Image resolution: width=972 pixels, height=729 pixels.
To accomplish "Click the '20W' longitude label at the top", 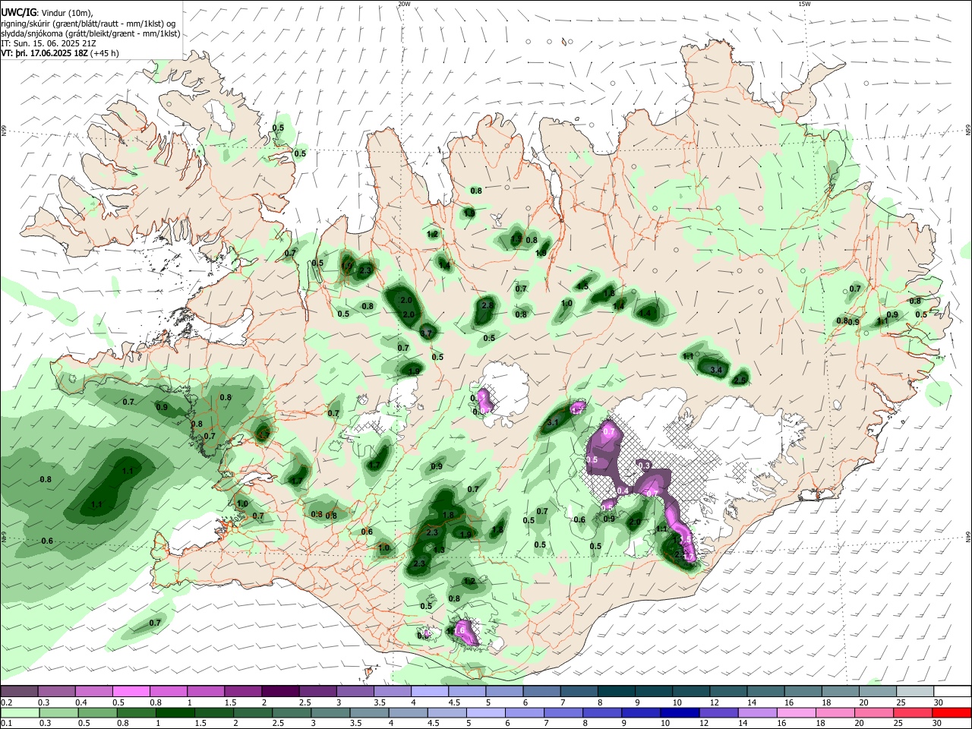I will (404, 4).
